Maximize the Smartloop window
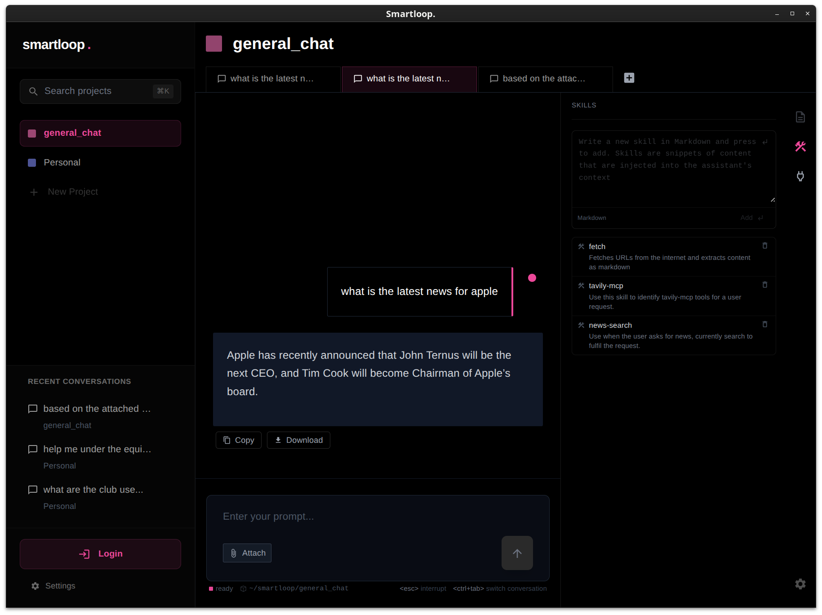Image resolution: width=822 pixels, height=615 pixels. point(792,13)
